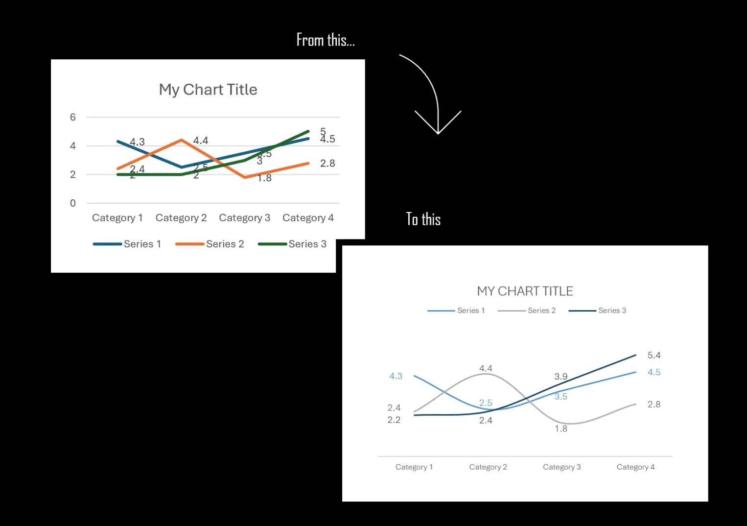Image resolution: width=747 pixels, height=526 pixels.
Task: Select the 5.4 data label on Series 3
Action: click(654, 355)
